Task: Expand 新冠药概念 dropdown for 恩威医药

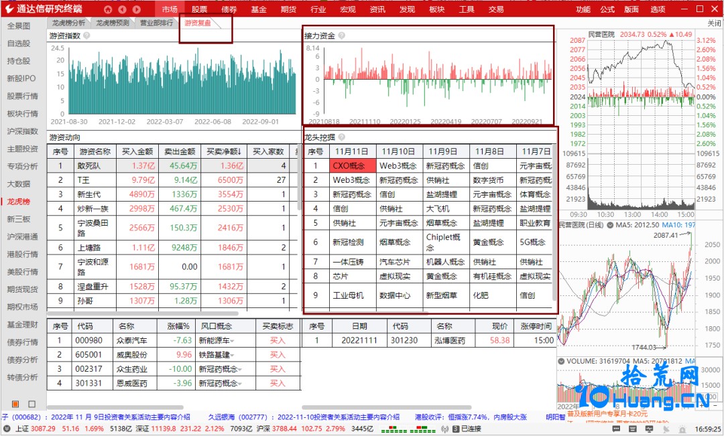Action: tap(240, 384)
